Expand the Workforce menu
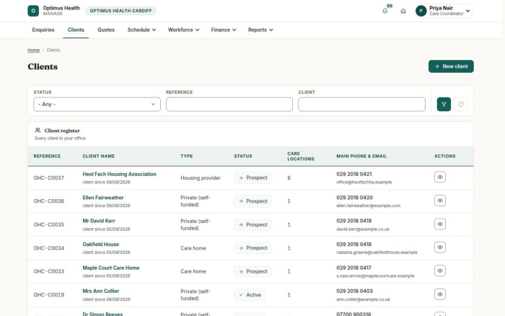 point(183,30)
